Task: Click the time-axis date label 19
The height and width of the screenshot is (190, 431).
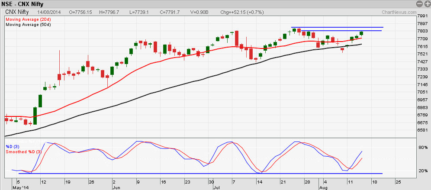Action: coord(68,182)
